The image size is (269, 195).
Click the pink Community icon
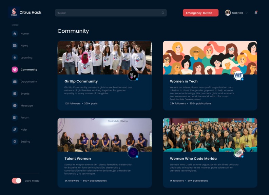(x=15, y=69)
